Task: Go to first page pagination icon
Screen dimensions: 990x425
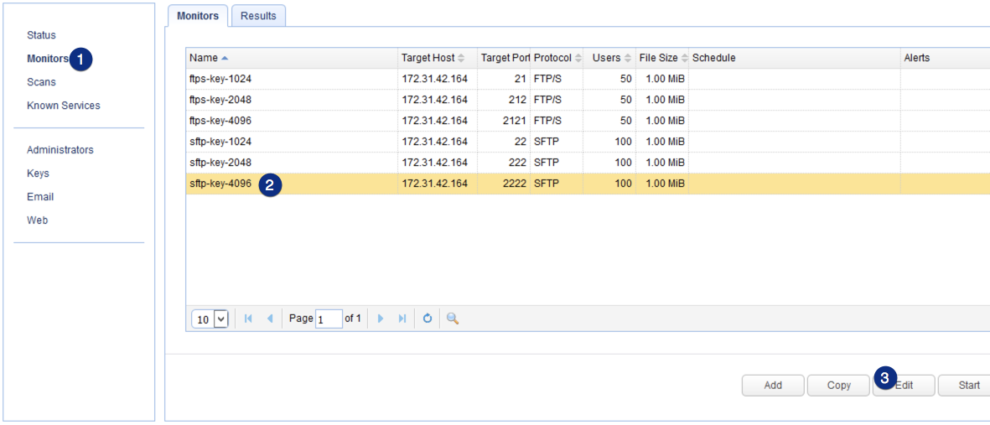Action: click(x=248, y=319)
